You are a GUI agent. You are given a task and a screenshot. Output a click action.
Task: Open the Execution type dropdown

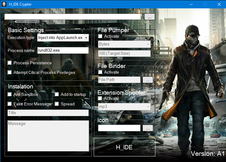coord(63,38)
